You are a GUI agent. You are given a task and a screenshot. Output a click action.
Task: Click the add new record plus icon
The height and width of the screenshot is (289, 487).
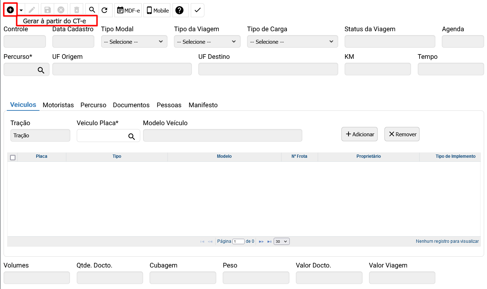10,10
